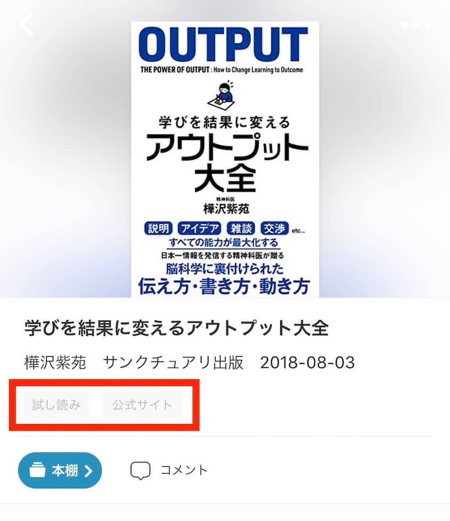Viewport: 450px width, 521px height.
Task: Click the アイデア badge on book cover
Action: pyautogui.click(x=199, y=228)
